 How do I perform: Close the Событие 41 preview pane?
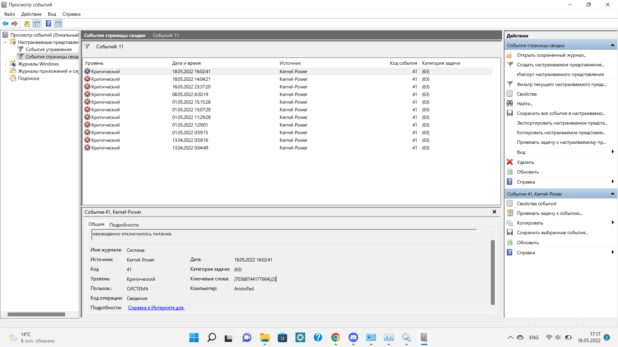coord(494,212)
